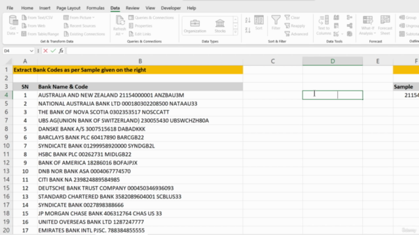Image resolution: width=419 pixels, height=235 pixels.
Task: Create a Forecast Sheet
Action: coord(385,25)
